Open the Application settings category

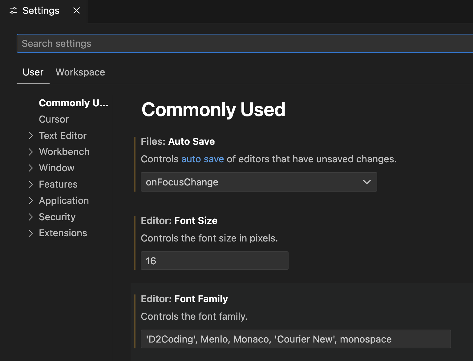click(64, 201)
